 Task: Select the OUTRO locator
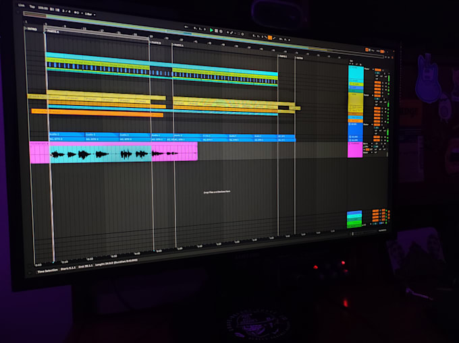pos(299,58)
